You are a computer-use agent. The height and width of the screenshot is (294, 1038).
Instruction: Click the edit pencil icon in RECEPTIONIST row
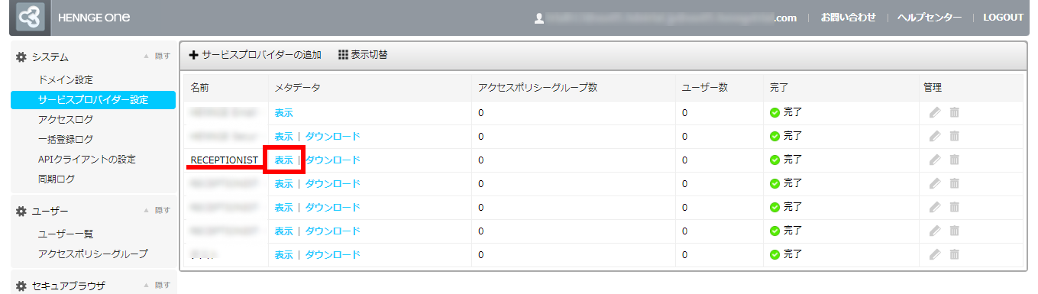pyautogui.click(x=935, y=160)
